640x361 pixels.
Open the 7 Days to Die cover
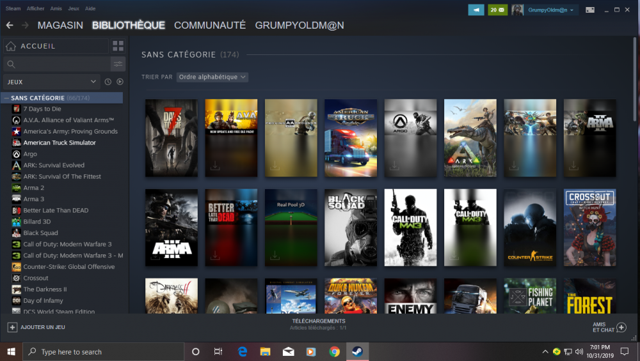[x=172, y=138]
